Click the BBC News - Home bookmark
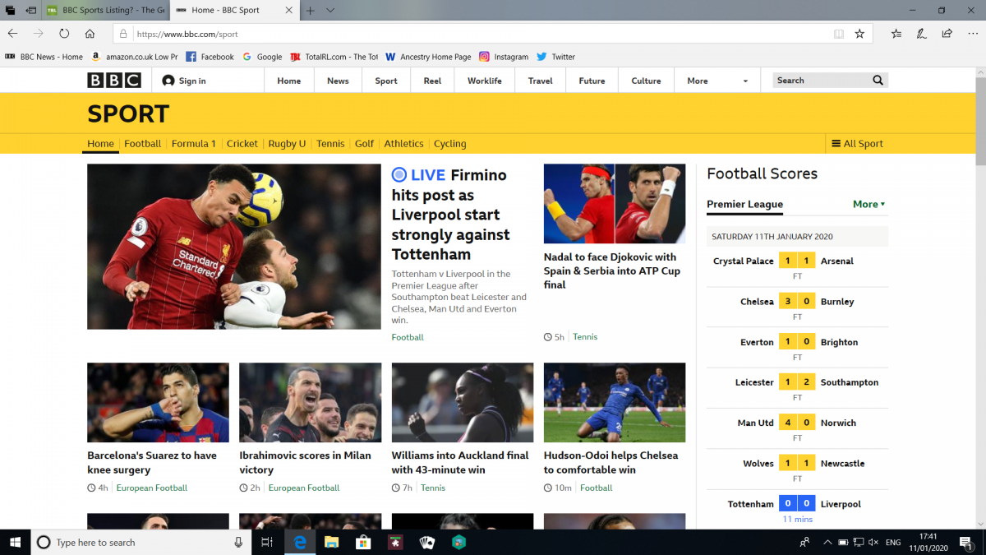The width and height of the screenshot is (986, 555). [44, 57]
